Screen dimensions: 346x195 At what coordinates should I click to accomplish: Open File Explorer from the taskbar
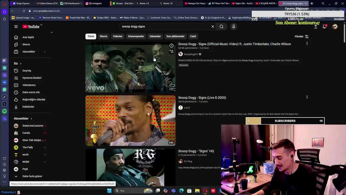(197, 191)
